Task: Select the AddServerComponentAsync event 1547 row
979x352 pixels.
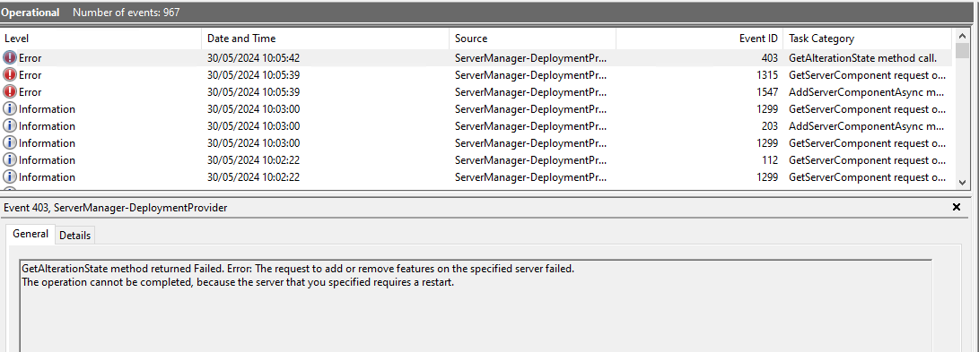Action: [476, 91]
